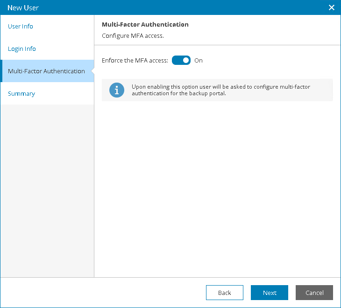Click the Multi-Factor Authentication heading
This screenshot has width=341, height=308.
click(145, 25)
